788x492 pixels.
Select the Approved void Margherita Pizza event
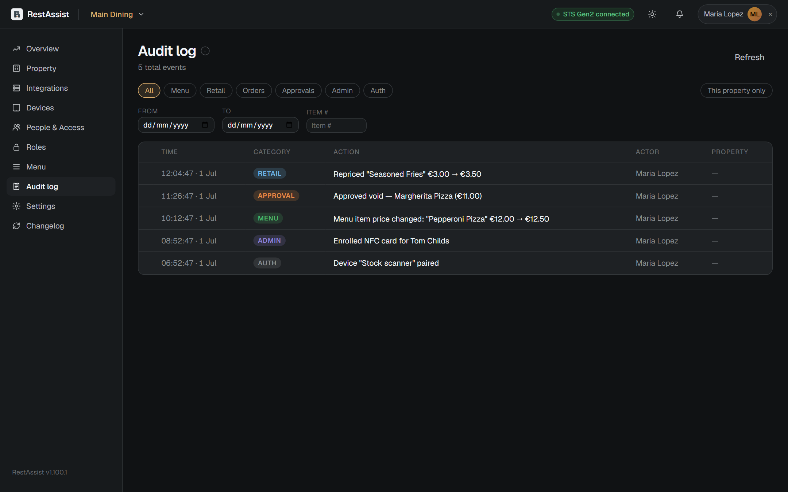coord(455,196)
